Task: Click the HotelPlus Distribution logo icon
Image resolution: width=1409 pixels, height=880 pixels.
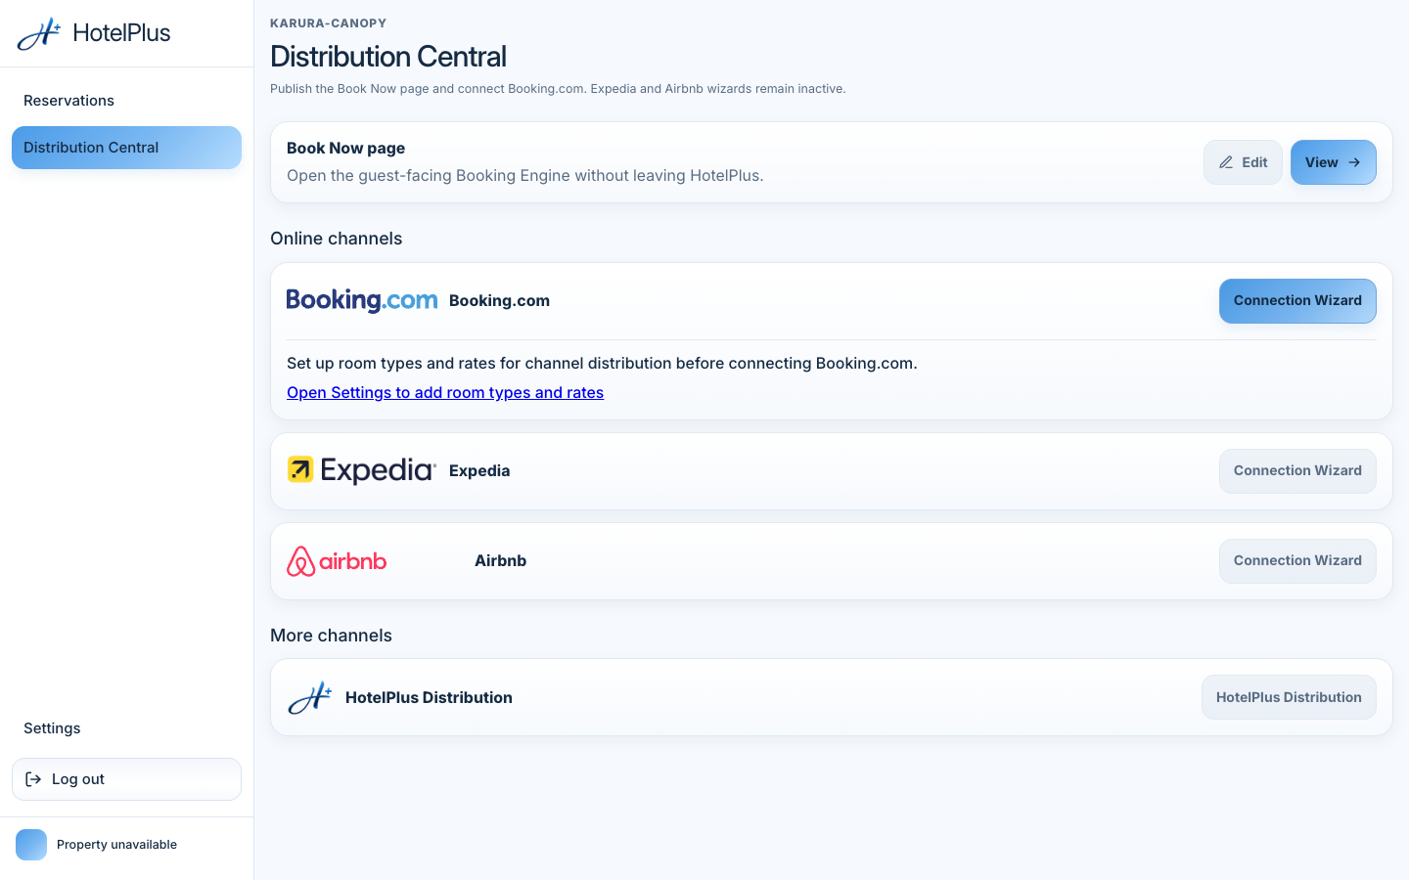Action: tap(310, 698)
